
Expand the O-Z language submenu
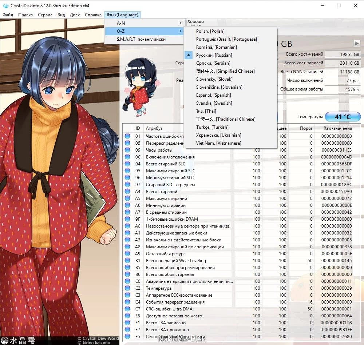pos(145,31)
